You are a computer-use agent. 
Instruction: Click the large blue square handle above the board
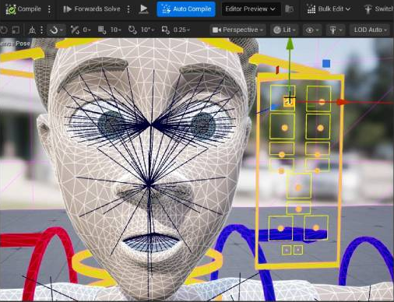tap(326, 64)
